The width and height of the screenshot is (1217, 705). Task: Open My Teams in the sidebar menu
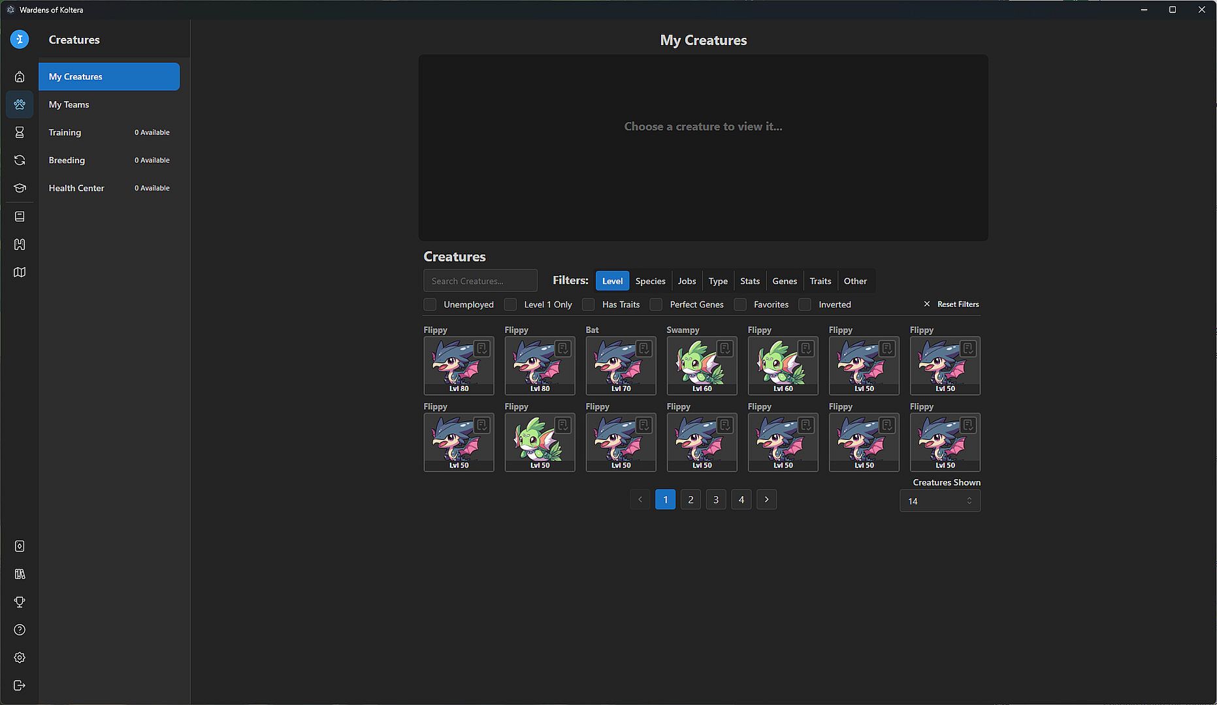(69, 104)
